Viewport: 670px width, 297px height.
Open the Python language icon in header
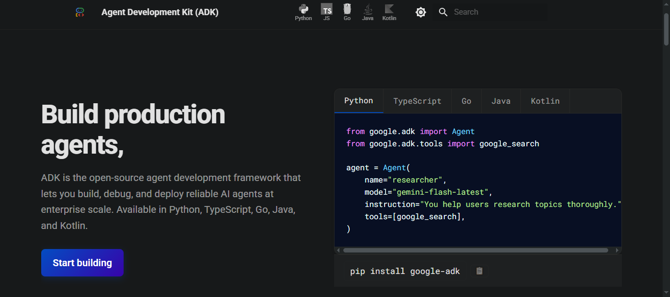[x=303, y=12]
